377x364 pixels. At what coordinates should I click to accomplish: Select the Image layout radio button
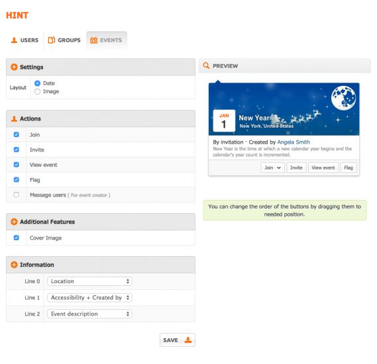tap(37, 91)
